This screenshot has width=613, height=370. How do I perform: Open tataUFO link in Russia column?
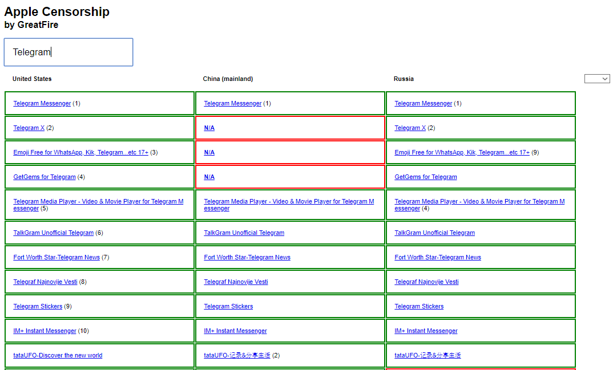coord(428,356)
